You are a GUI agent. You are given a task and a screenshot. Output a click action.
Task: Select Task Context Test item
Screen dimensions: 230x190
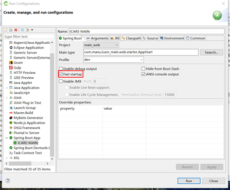coord(28,153)
